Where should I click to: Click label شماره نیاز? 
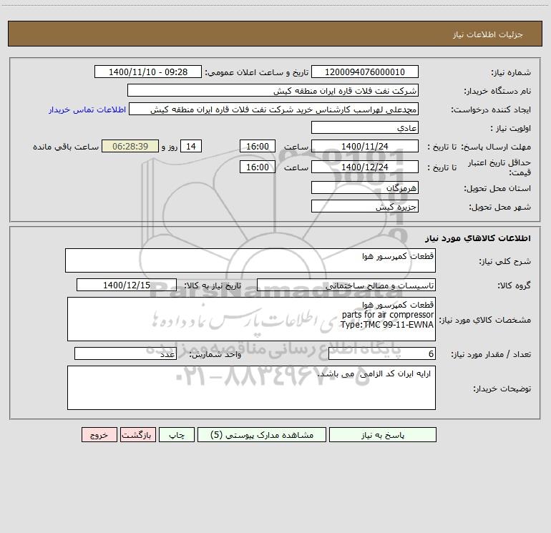coord(511,72)
